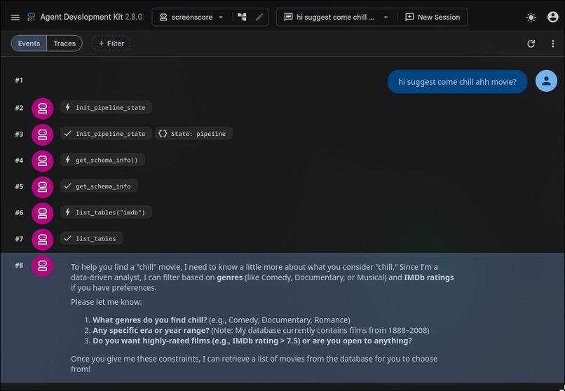This screenshot has width=565, height=391.
Task: Click the agent avatar on event #2
Action: [43, 109]
